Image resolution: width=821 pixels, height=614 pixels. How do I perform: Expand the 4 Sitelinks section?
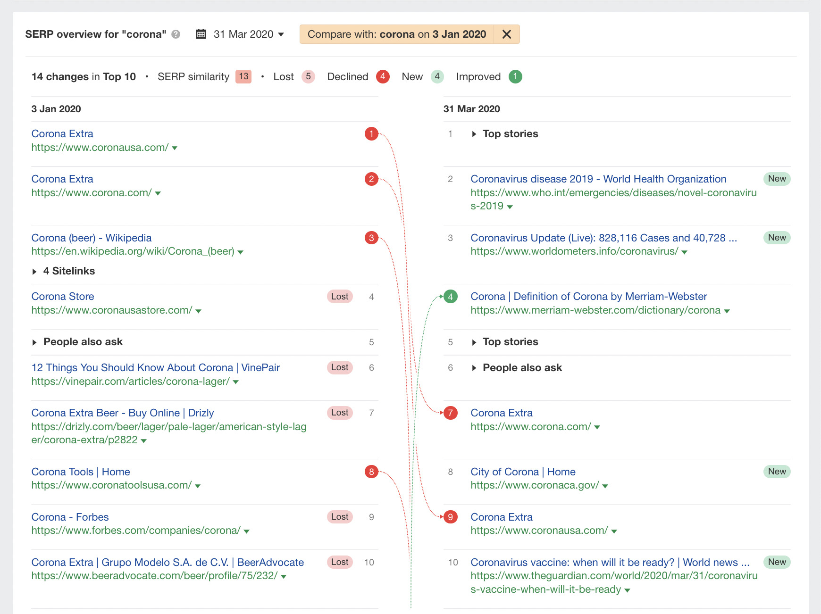(x=69, y=271)
